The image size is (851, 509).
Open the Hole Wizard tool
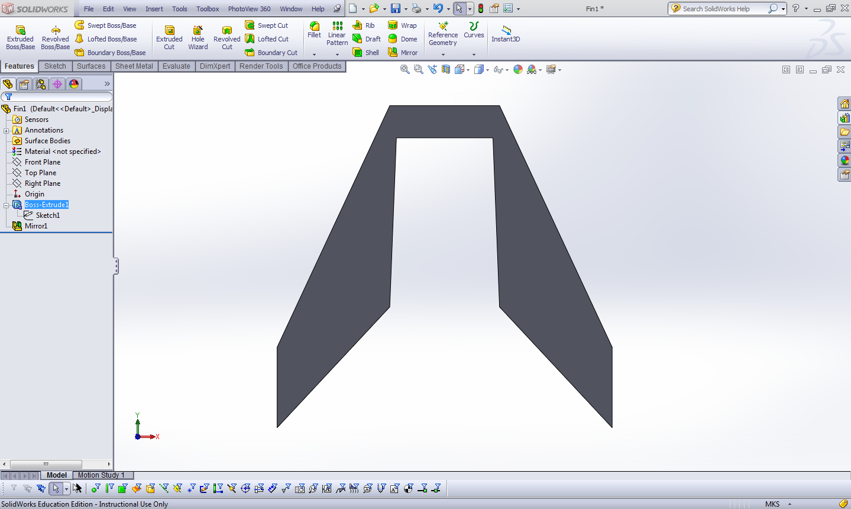tap(198, 37)
